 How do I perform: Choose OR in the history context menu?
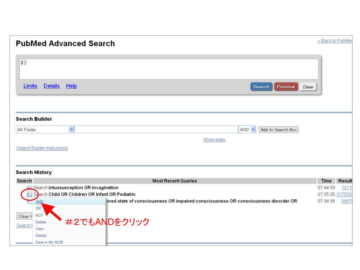[38, 208]
